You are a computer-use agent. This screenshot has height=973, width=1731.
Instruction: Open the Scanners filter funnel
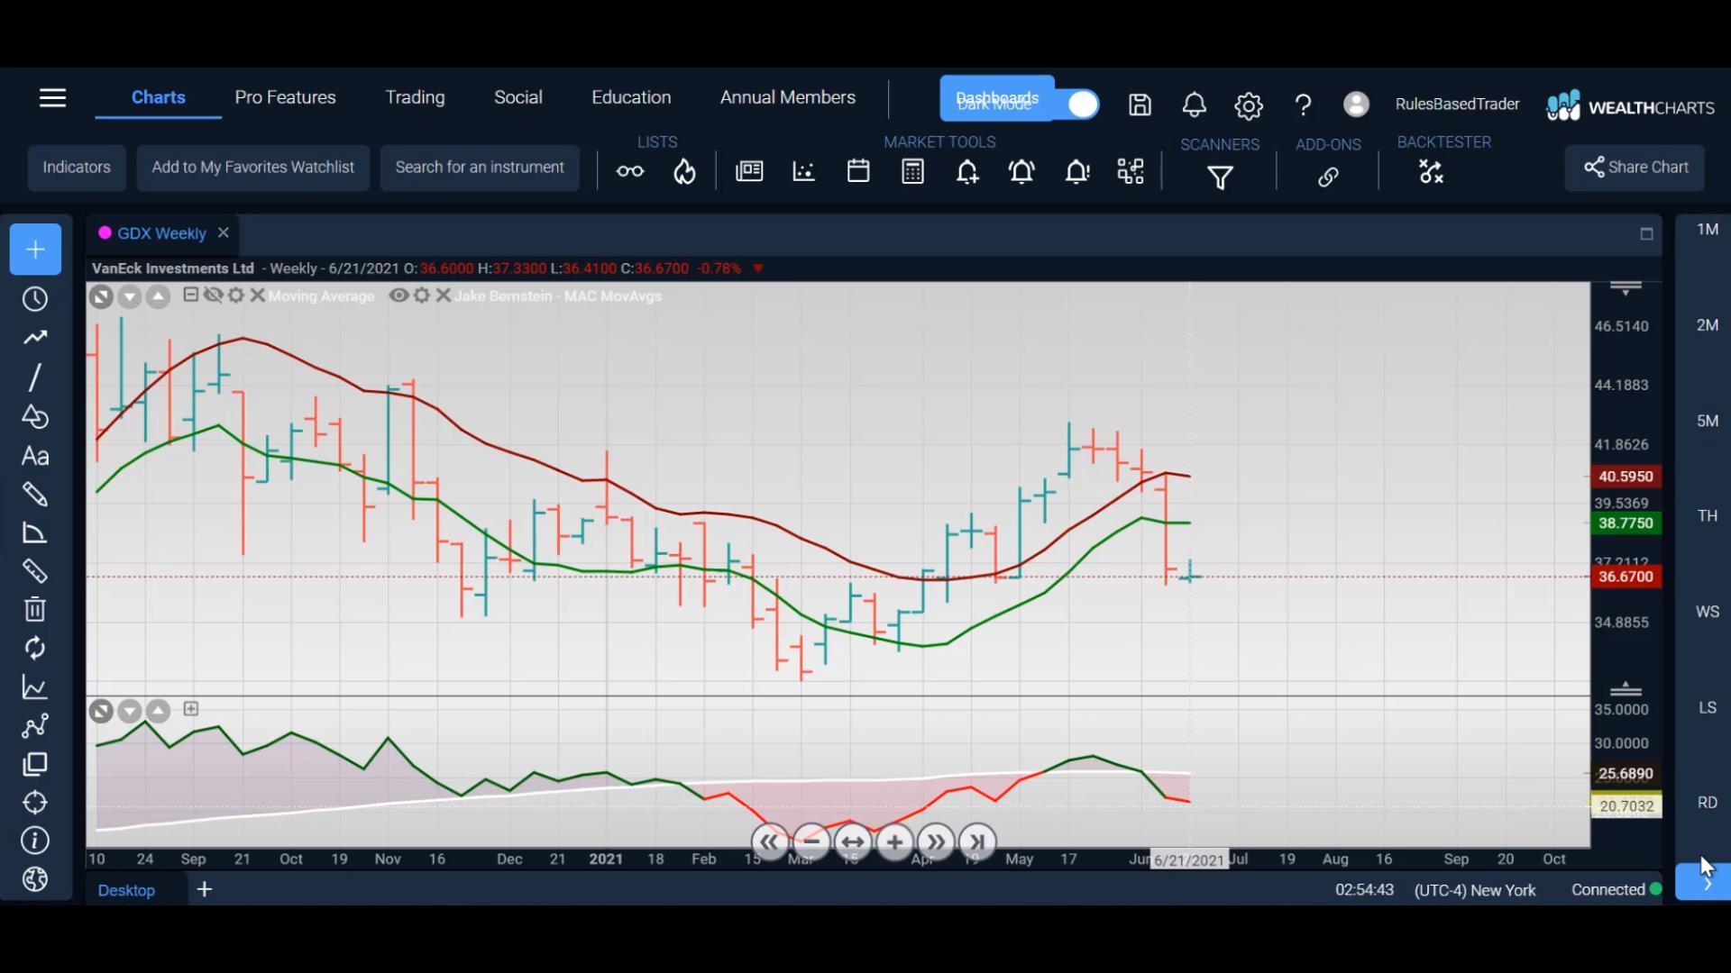(1220, 177)
